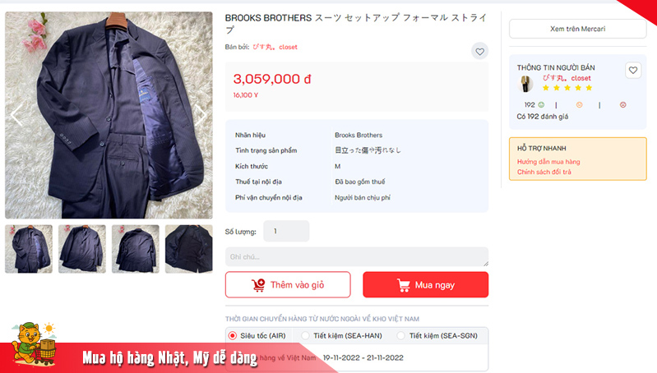This screenshot has height=373, width=657.
Task: Click Thêm vào giỏ button
Action: (x=288, y=284)
